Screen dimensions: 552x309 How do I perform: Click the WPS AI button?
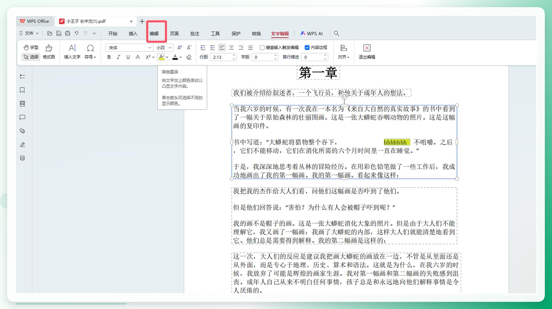(312, 33)
